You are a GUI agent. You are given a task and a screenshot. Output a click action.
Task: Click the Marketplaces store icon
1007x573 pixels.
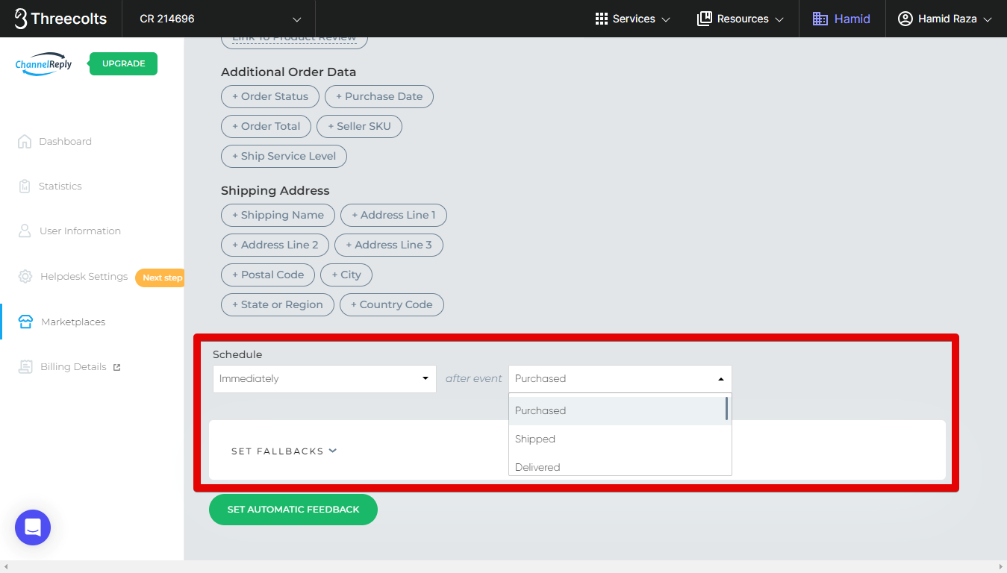pyautogui.click(x=25, y=322)
